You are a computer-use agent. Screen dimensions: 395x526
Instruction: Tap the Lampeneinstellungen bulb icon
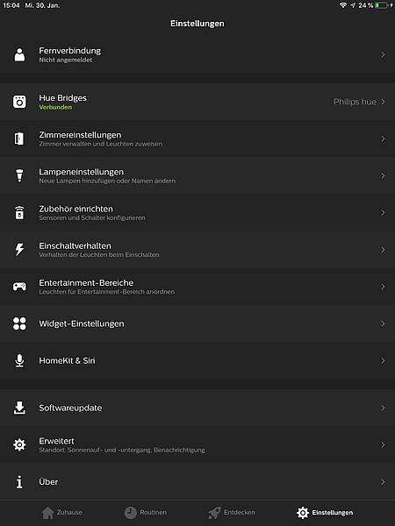coord(19,175)
